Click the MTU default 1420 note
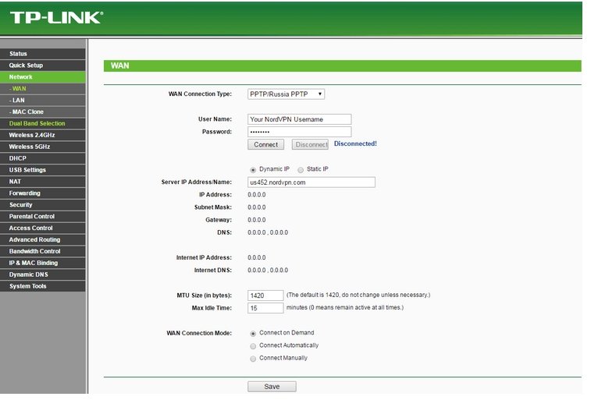The image size is (598, 400). click(358, 295)
